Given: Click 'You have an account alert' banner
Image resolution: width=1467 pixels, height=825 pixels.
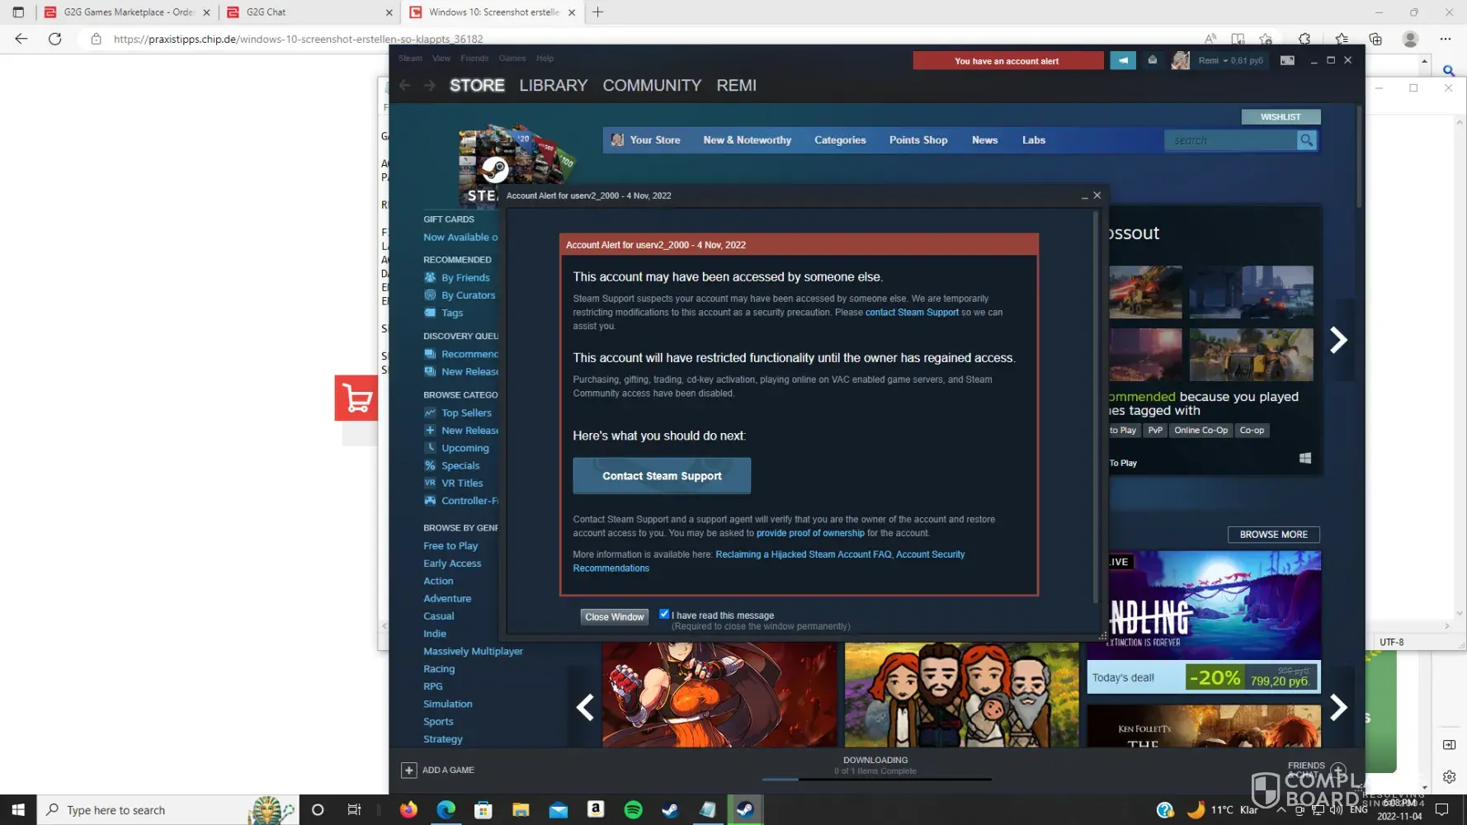Looking at the screenshot, I should click(1007, 60).
